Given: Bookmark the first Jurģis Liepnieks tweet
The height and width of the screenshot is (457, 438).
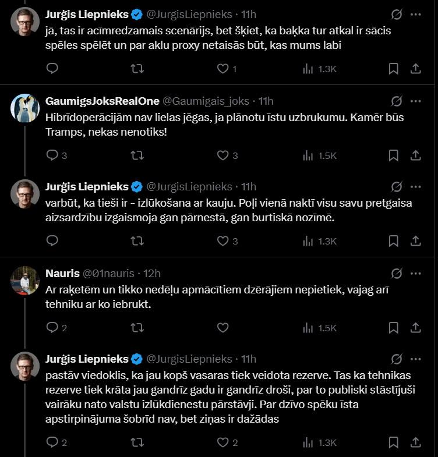Looking at the screenshot, I should (x=394, y=69).
